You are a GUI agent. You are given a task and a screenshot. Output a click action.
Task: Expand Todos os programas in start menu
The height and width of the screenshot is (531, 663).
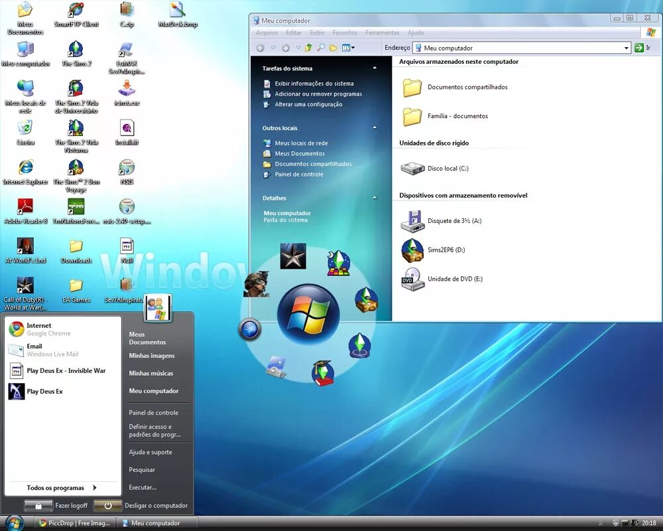point(62,488)
